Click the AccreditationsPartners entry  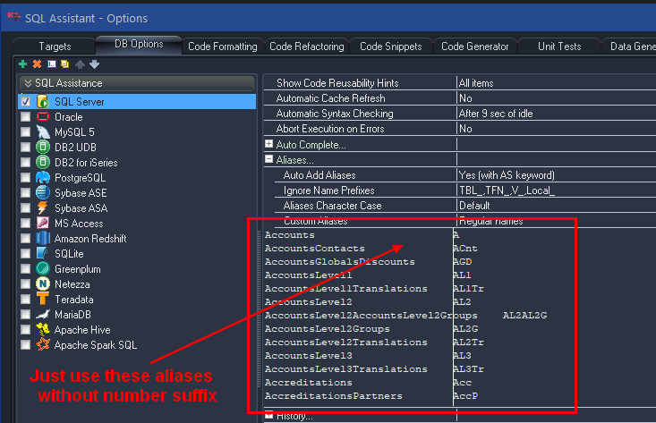click(x=334, y=396)
